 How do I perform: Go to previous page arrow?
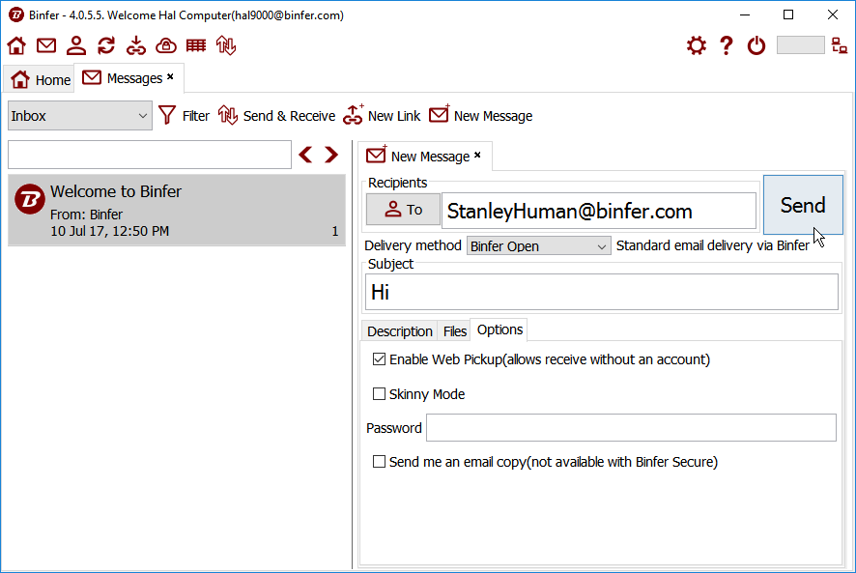tap(305, 155)
